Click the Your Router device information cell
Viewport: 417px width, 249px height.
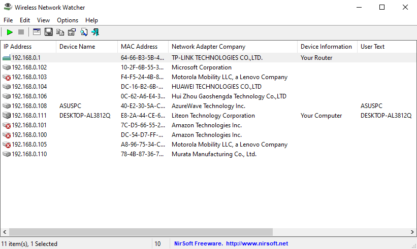click(x=316, y=58)
